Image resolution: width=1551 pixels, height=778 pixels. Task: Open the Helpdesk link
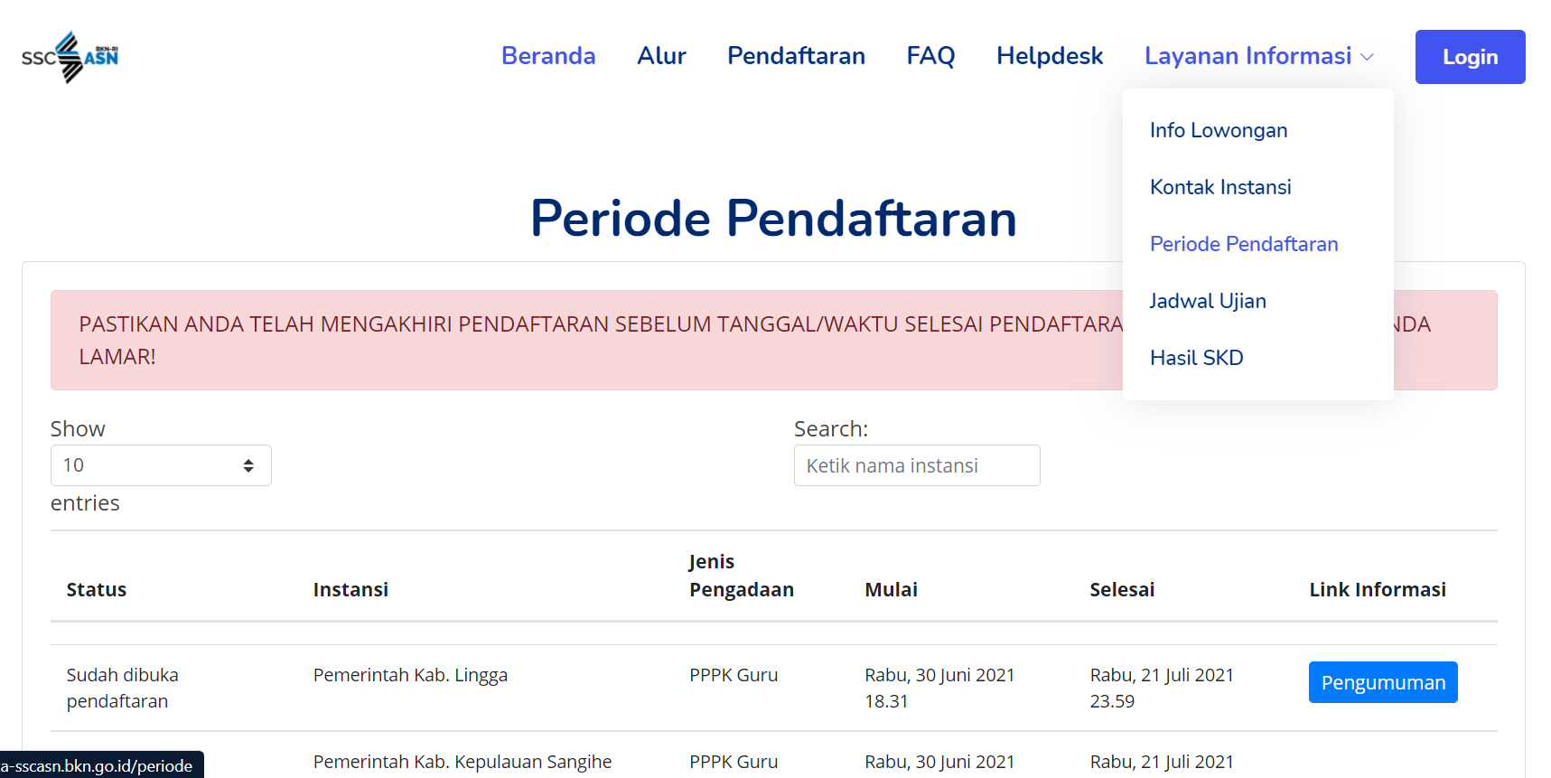coord(1050,56)
